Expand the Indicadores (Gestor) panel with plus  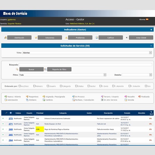coord(151,29)
